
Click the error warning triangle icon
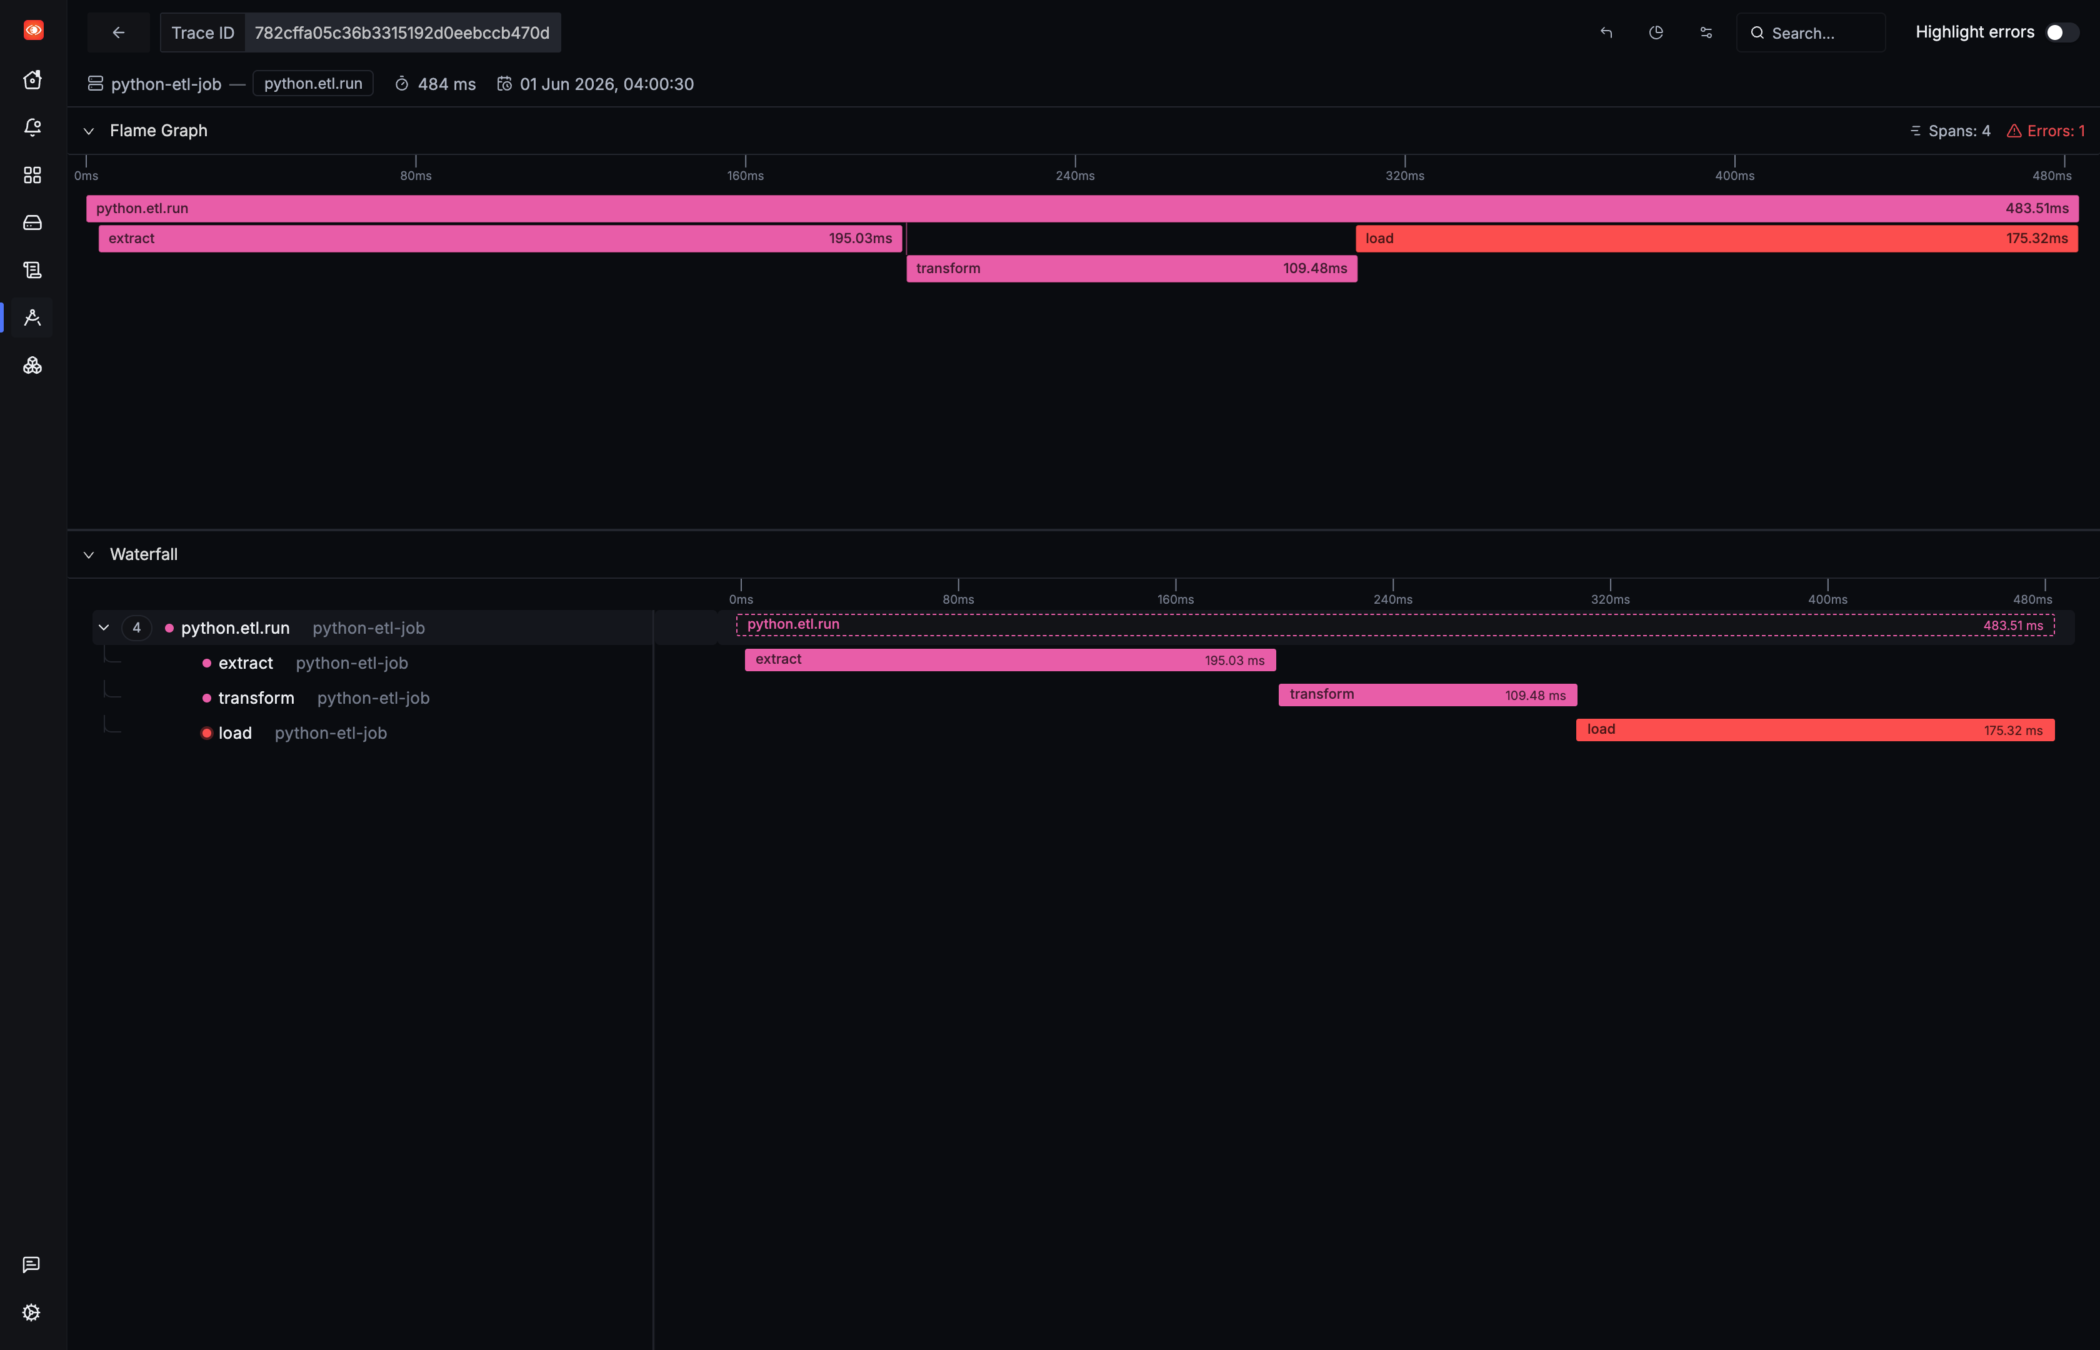coord(2015,131)
